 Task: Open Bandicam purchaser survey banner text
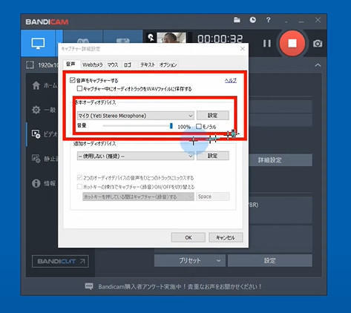[x=180, y=287]
